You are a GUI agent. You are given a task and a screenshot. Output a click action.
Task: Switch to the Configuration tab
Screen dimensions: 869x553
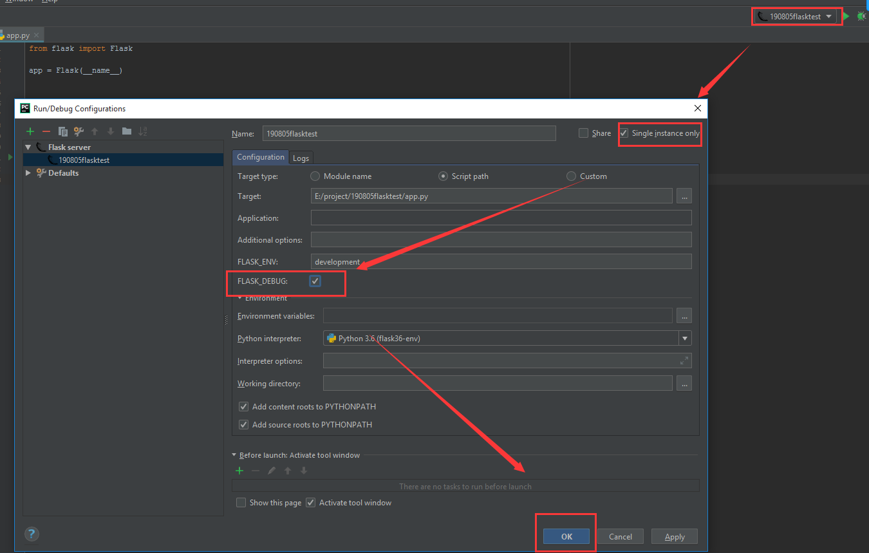(260, 157)
